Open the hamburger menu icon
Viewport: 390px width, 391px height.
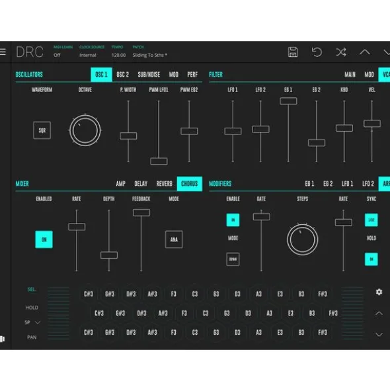point(3,52)
